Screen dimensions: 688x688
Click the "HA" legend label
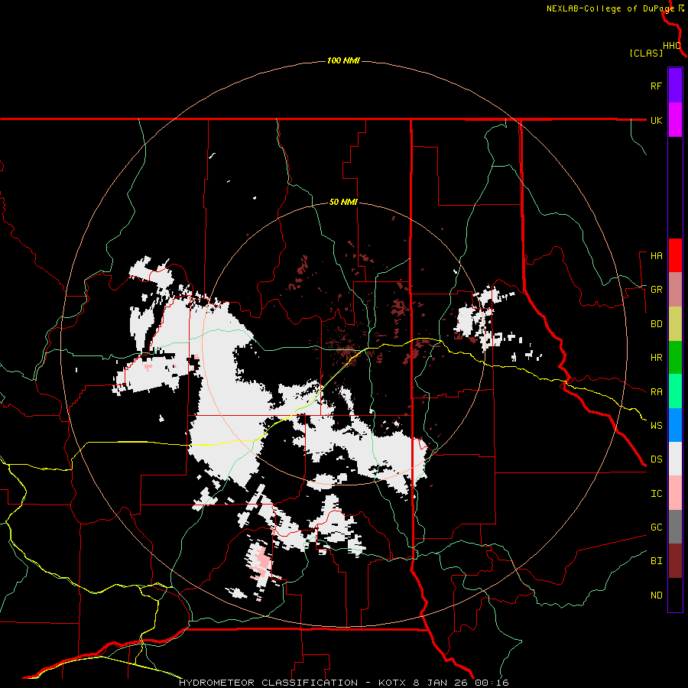[656, 256]
